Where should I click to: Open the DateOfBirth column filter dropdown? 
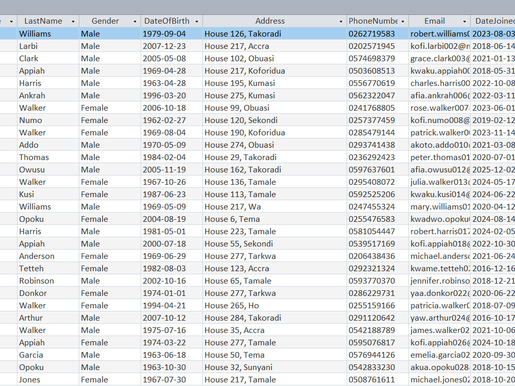tap(197, 21)
